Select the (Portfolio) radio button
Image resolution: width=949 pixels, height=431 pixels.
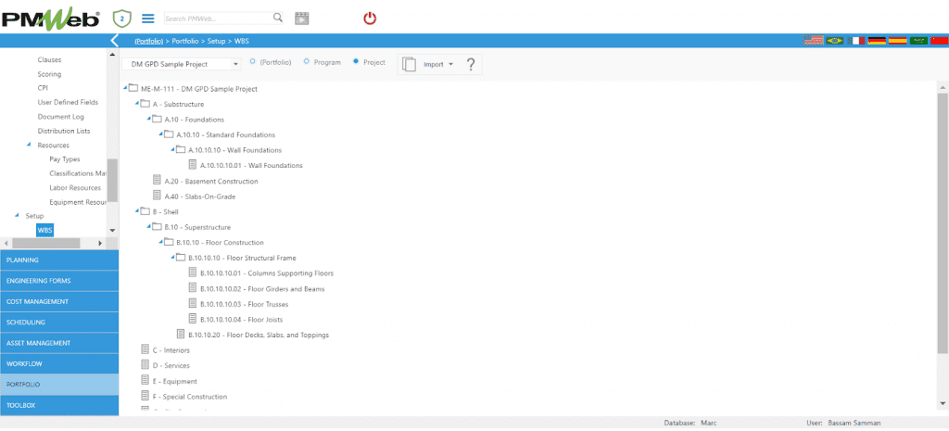click(x=252, y=62)
